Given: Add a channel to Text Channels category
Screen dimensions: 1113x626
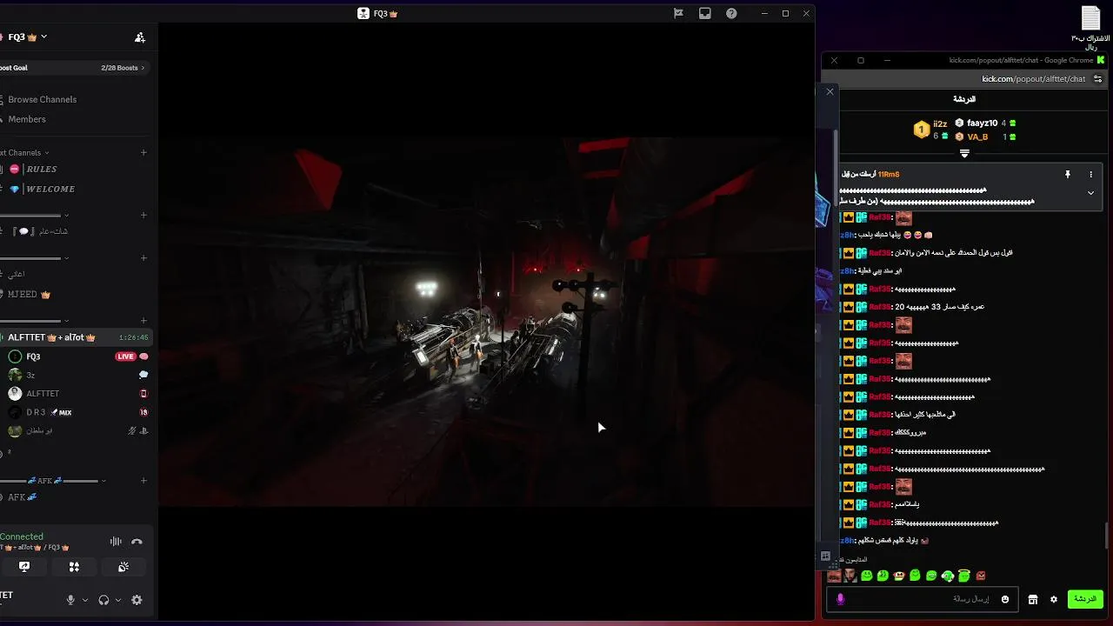Looking at the screenshot, I should tap(143, 153).
